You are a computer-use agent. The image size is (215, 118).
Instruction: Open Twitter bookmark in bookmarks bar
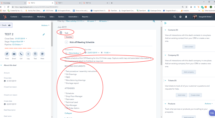(48, 11)
